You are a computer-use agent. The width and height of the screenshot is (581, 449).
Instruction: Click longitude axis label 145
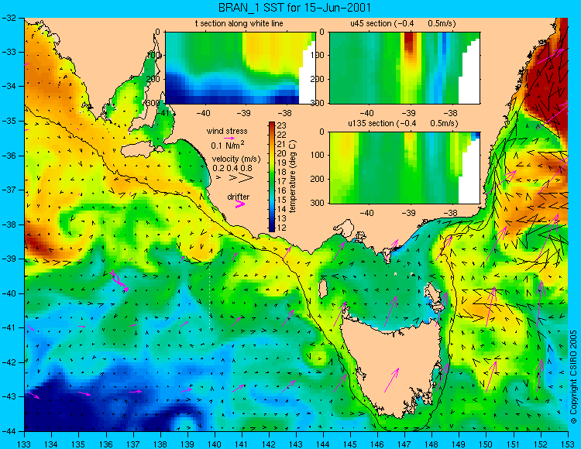pyautogui.click(x=350, y=444)
